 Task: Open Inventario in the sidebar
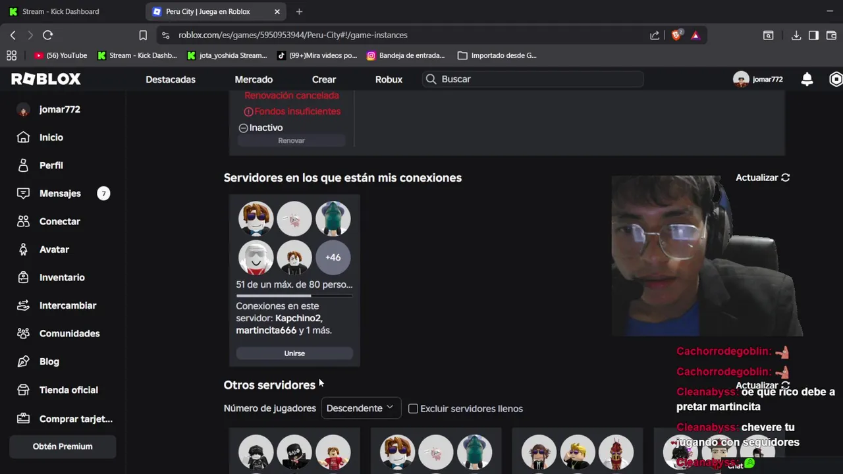pyautogui.click(x=63, y=277)
